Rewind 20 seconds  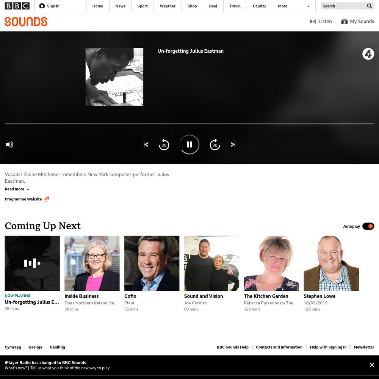(x=164, y=144)
